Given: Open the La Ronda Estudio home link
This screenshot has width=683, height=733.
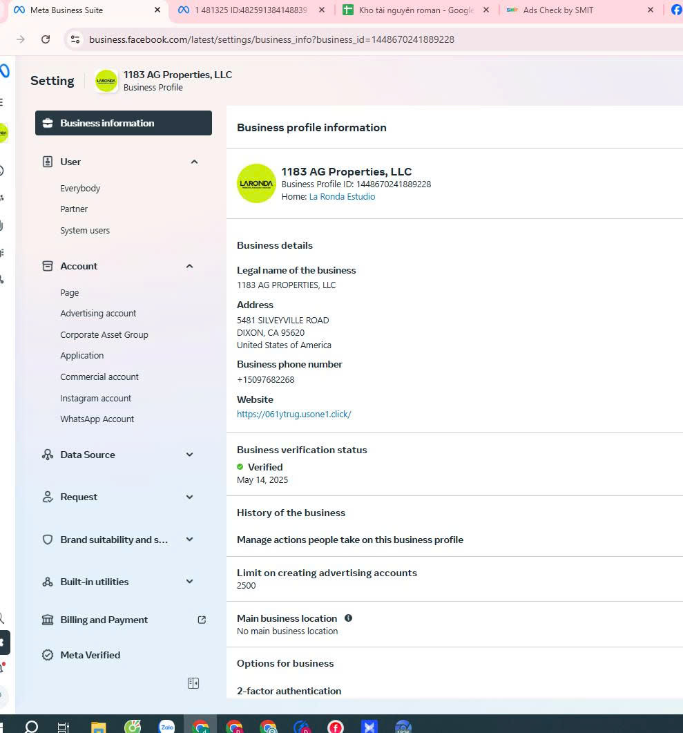Looking at the screenshot, I should pos(342,197).
